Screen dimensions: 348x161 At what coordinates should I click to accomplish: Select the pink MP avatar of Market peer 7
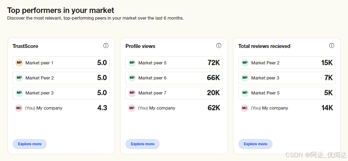[x=132, y=93]
